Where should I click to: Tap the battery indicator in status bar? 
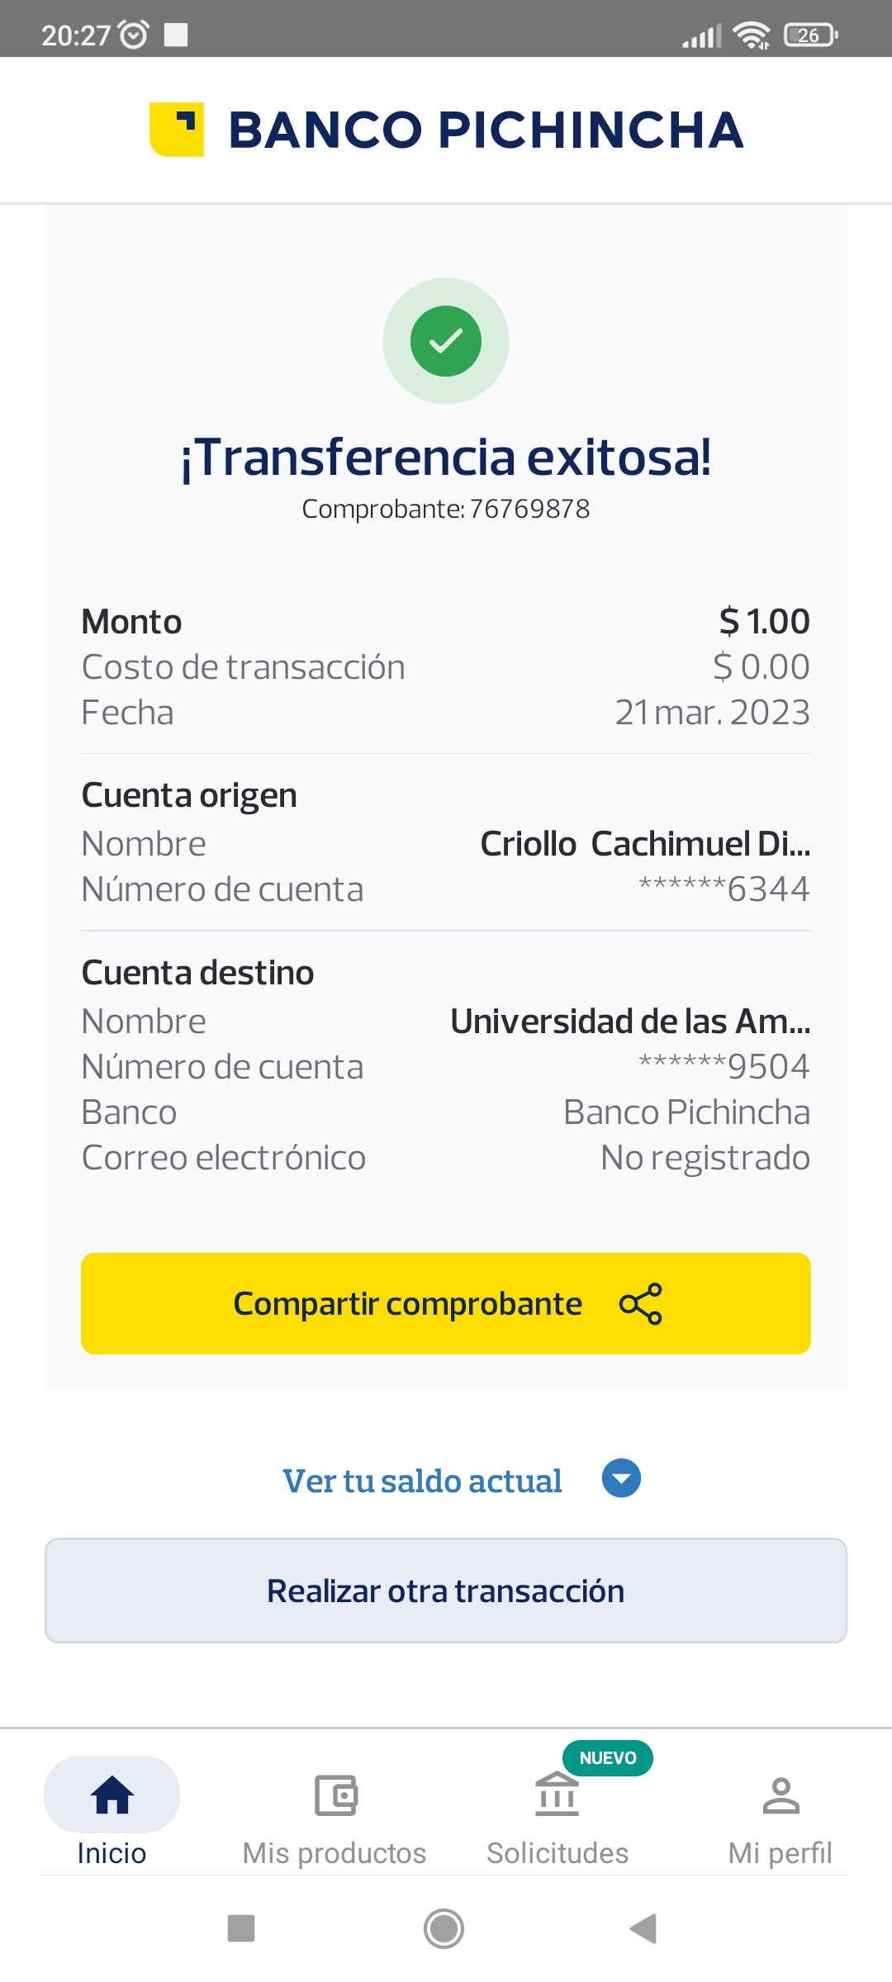pyautogui.click(x=811, y=35)
